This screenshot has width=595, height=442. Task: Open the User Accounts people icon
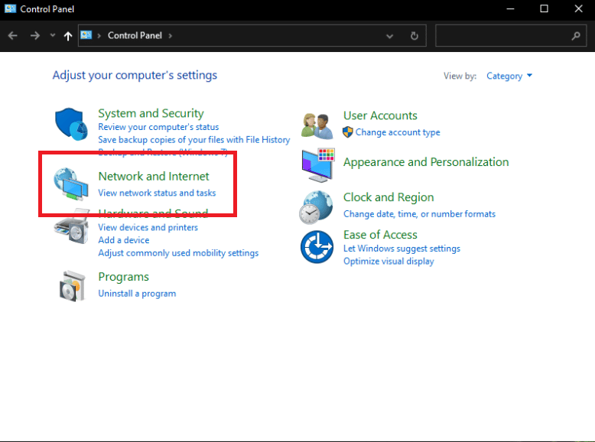[x=317, y=125]
